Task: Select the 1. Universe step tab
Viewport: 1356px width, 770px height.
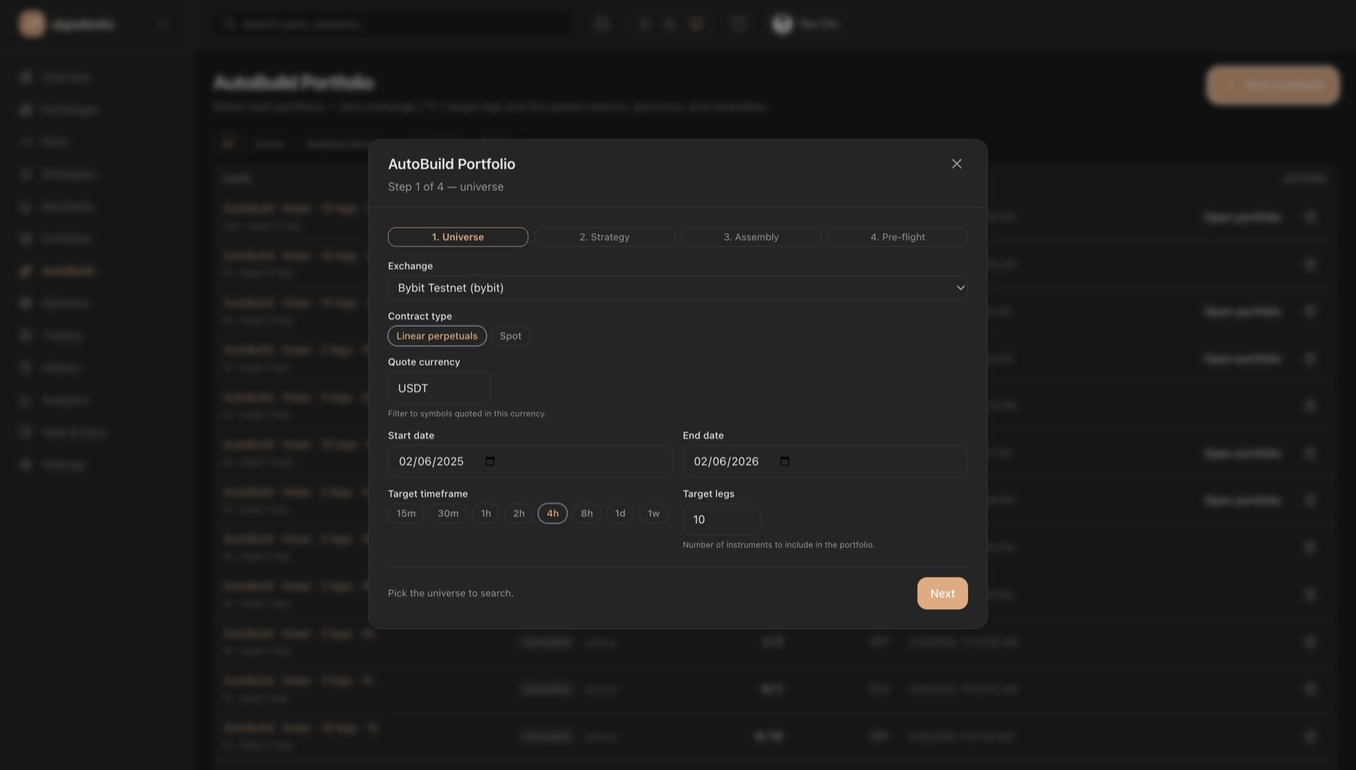Action: (x=458, y=237)
